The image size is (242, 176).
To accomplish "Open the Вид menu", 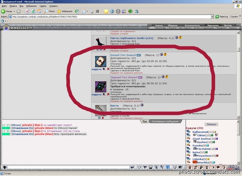I will 21,6.
